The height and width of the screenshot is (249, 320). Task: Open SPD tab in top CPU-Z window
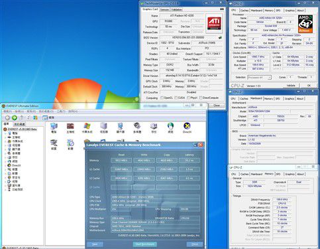click(278, 11)
